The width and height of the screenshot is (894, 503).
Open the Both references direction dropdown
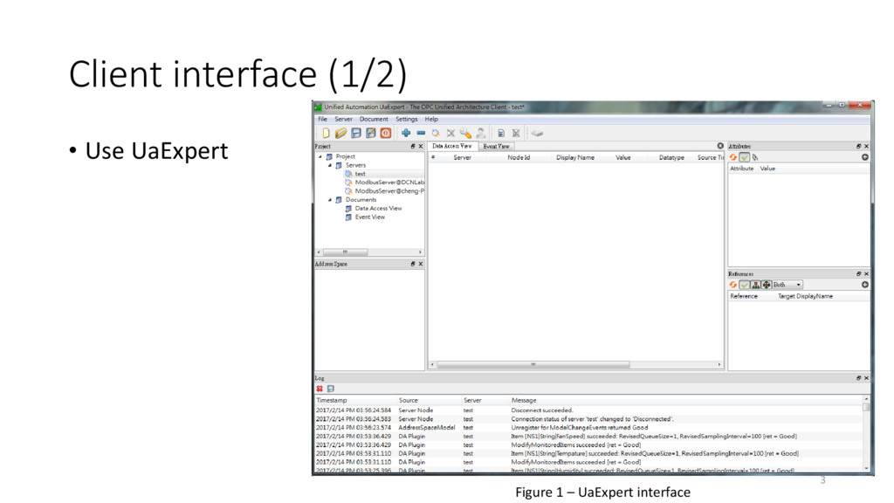(788, 283)
